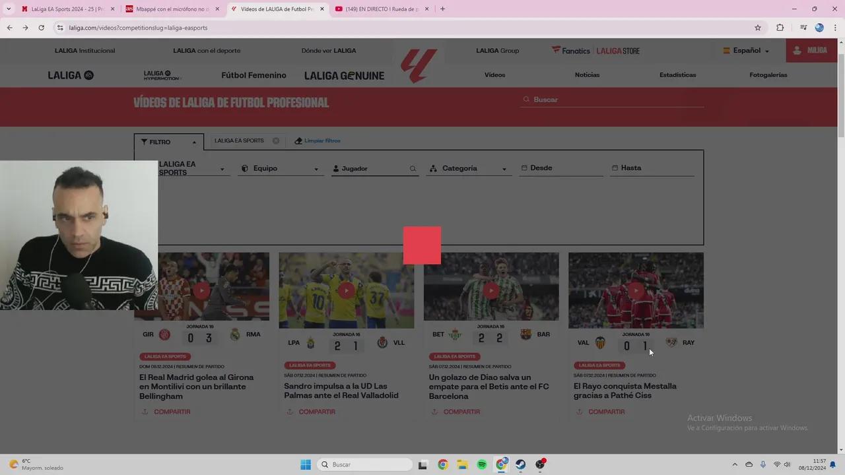Image resolution: width=845 pixels, height=475 pixels.
Task: Open the Equipo dropdown
Action: pyautogui.click(x=281, y=169)
